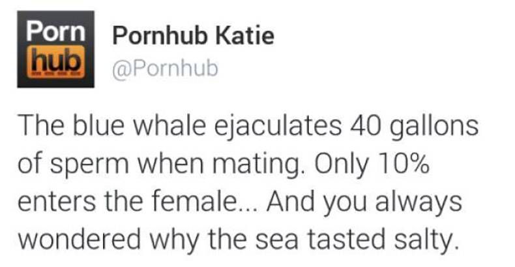Click the orange 'hub' logo block
The height and width of the screenshot is (267, 515).
[56, 63]
